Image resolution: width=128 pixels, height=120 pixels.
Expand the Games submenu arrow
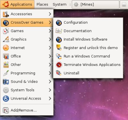tap(50, 31)
